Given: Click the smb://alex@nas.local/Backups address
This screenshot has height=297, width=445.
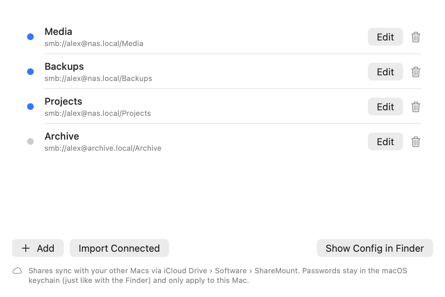Looking at the screenshot, I should coord(98,78).
